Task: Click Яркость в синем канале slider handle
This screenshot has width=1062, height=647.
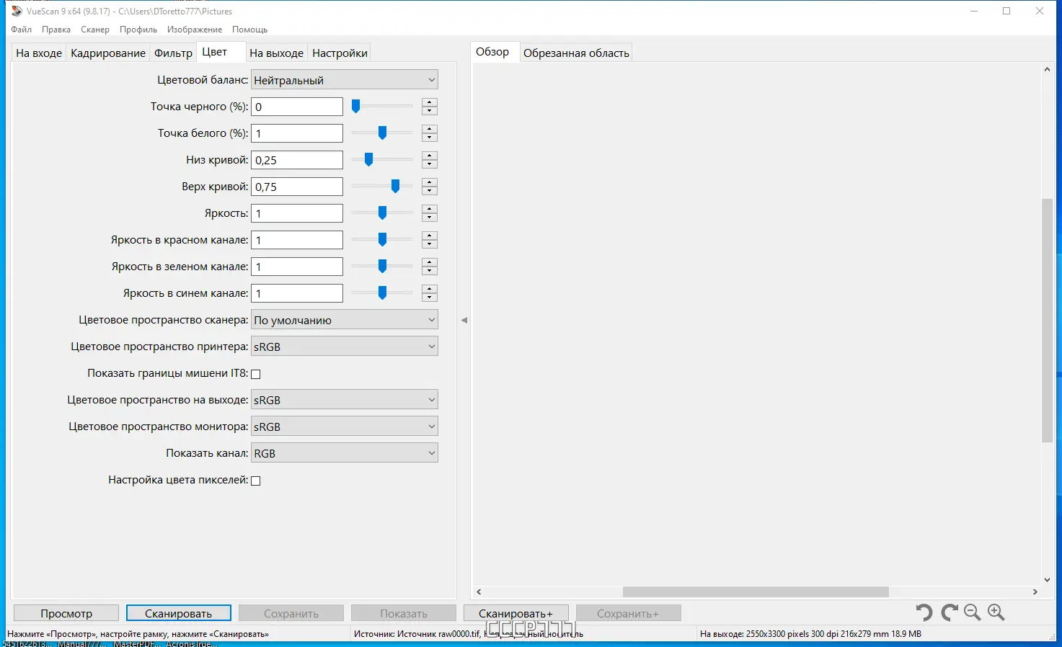Action: tap(382, 293)
